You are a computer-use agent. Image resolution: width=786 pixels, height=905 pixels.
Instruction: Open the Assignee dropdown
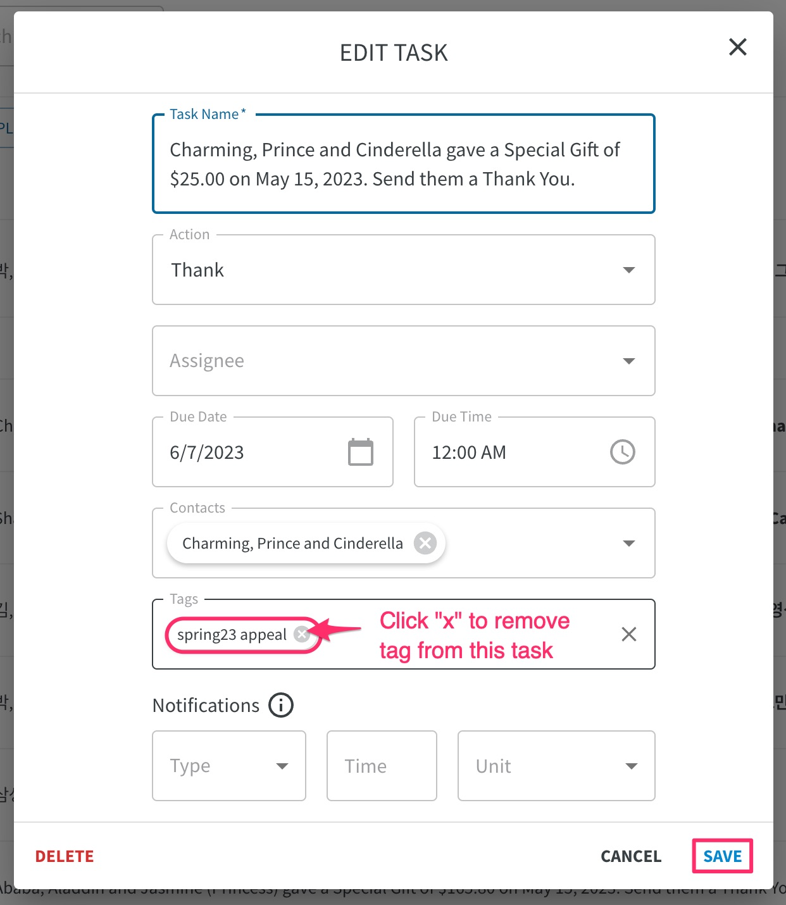[404, 361]
